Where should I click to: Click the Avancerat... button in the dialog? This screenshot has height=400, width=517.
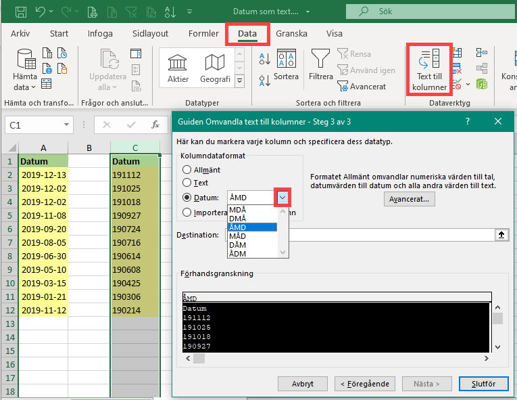(410, 200)
